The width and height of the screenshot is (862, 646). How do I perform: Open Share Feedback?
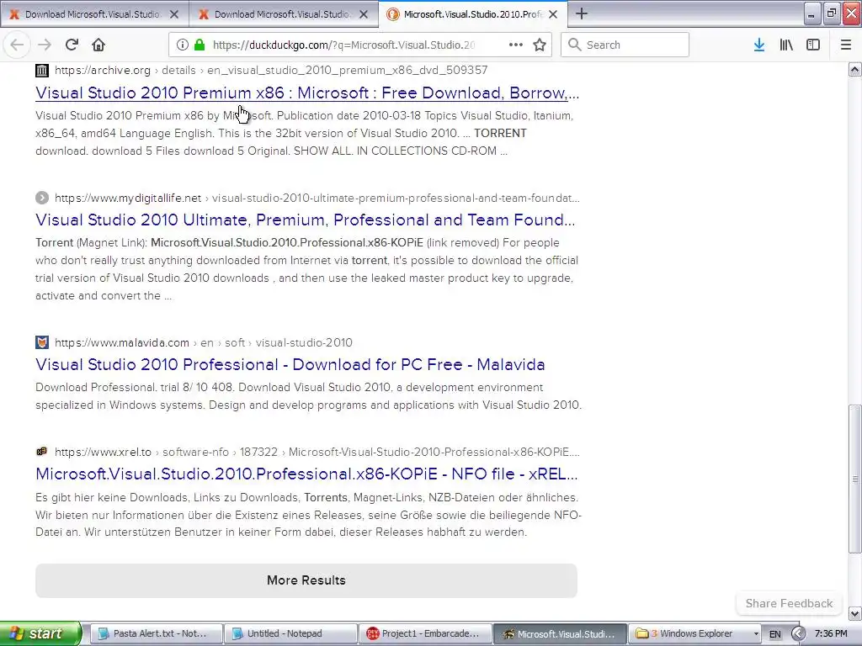click(789, 603)
